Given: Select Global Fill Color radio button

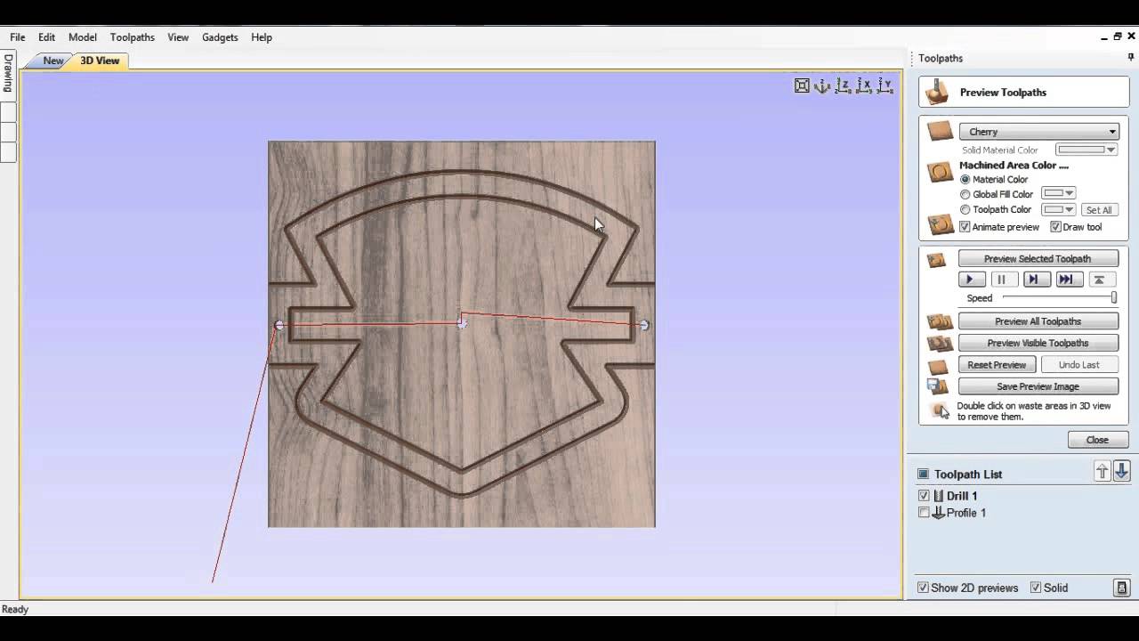Looking at the screenshot, I should coord(965,194).
